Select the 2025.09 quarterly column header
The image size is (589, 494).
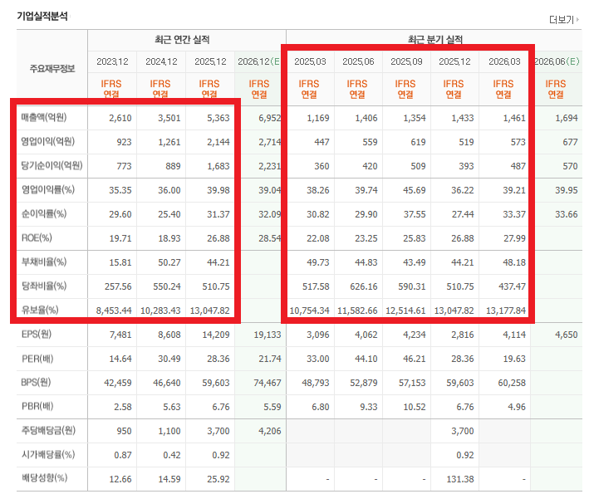coord(406,61)
